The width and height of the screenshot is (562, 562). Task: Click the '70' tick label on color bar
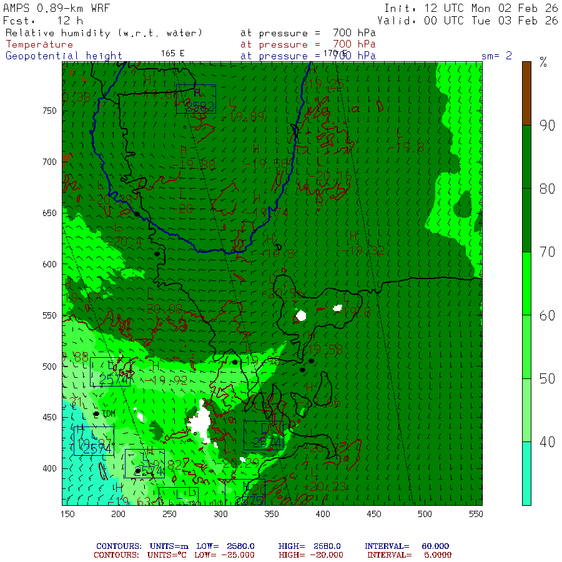click(x=547, y=252)
